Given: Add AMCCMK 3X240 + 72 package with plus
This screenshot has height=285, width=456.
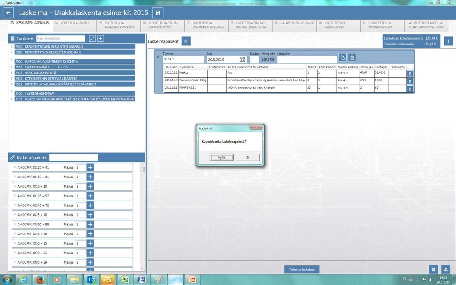Looking at the screenshot, I should [x=90, y=205].
